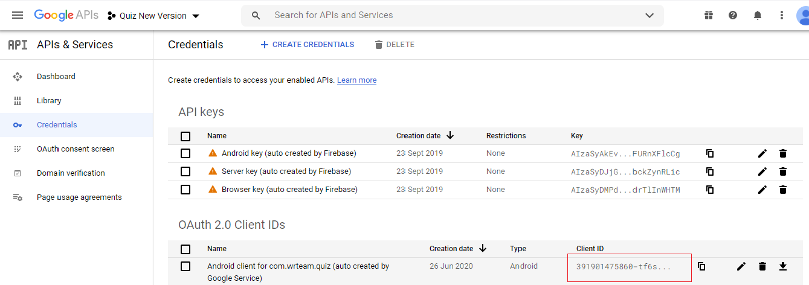Download the Android OAuth client JSON
The width and height of the screenshot is (809, 285).
pyautogui.click(x=783, y=266)
